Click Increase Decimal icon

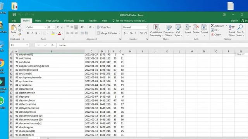[x=141, y=33]
